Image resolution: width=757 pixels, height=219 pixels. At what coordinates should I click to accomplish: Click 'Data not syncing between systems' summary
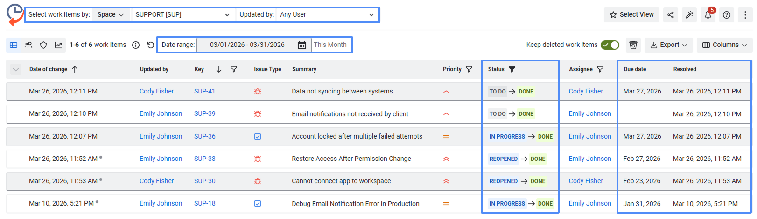pos(342,92)
